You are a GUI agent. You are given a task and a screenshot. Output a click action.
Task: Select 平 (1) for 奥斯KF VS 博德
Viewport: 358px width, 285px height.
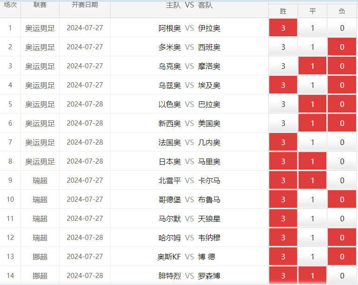click(x=312, y=257)
